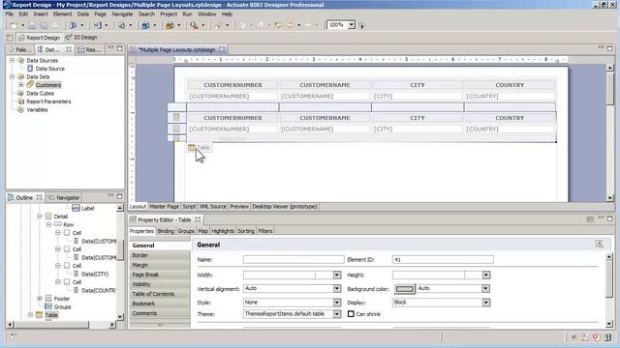The width and height of the screenshot is (620, 348).
Task: Select the Border property category
Action: (159, 255)
